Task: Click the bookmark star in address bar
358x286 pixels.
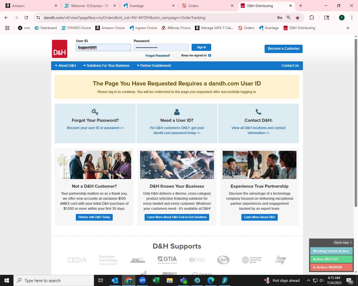Action: pyautogui.click(x=298, y=18)
